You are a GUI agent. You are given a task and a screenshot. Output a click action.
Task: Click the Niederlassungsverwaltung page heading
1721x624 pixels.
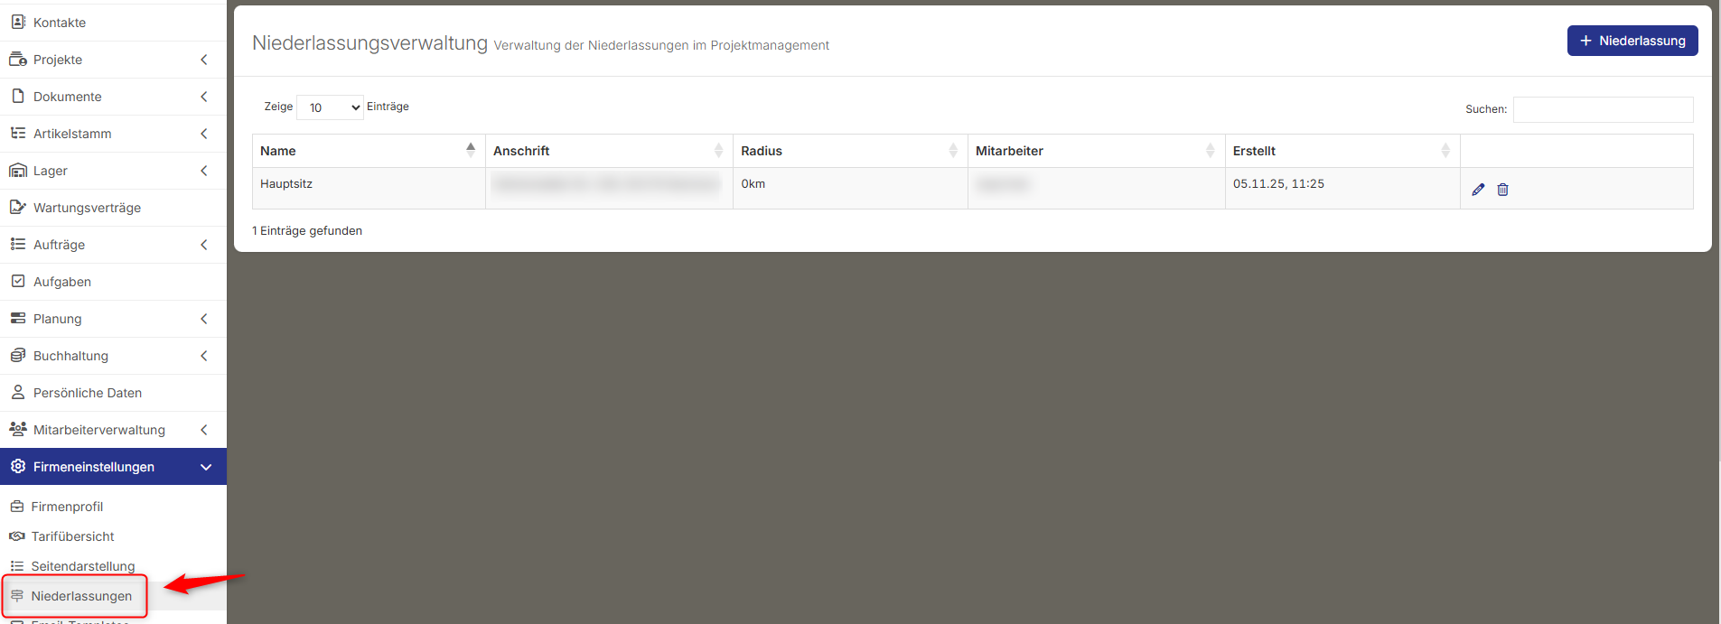369,42
